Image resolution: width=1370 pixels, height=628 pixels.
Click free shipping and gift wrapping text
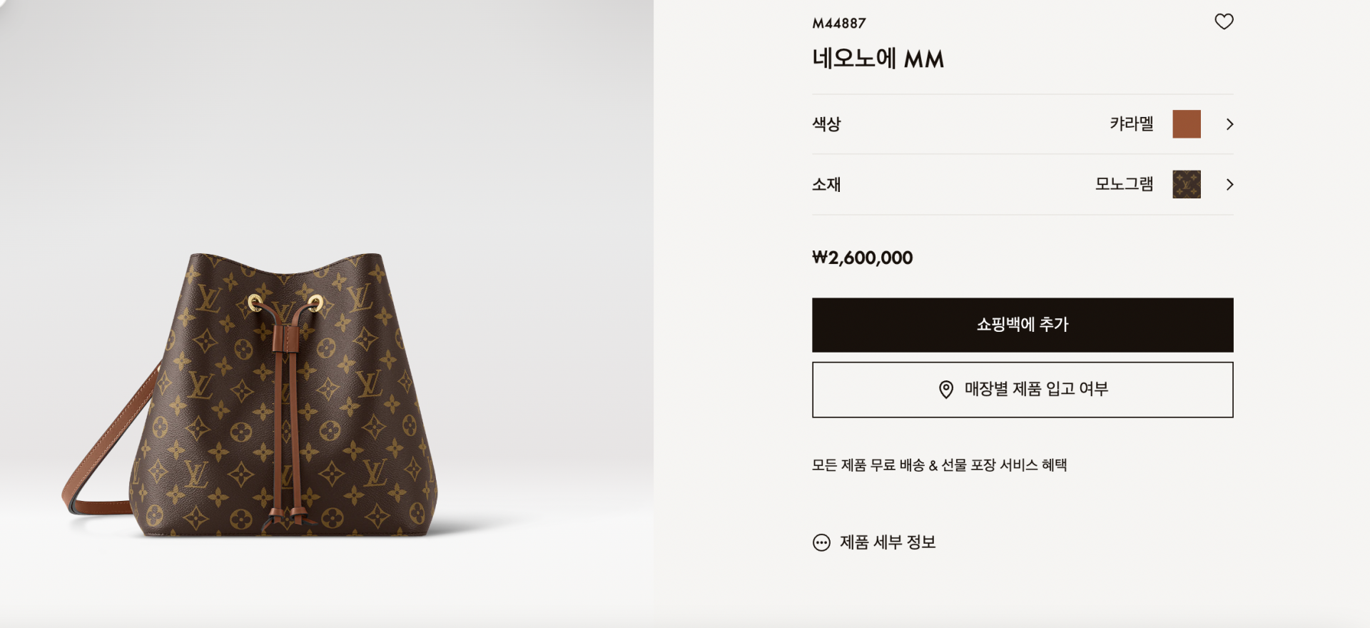[939, 465]
